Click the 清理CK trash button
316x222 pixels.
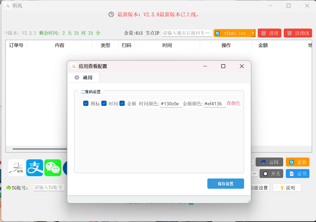tap(297, 33)
